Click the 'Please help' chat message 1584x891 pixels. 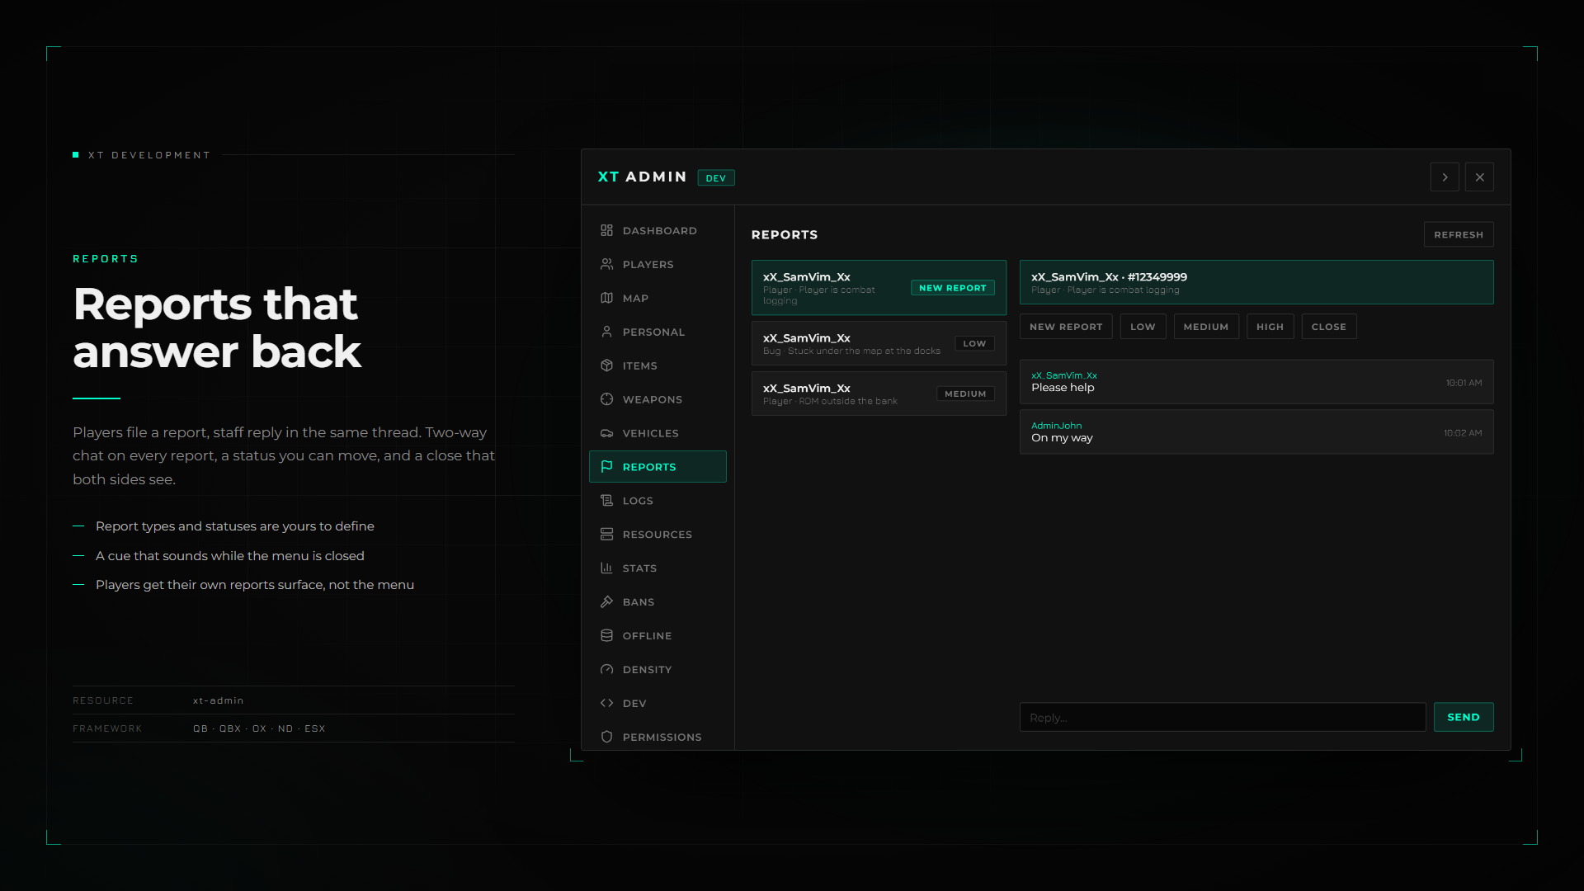(x=1256, y=382)
